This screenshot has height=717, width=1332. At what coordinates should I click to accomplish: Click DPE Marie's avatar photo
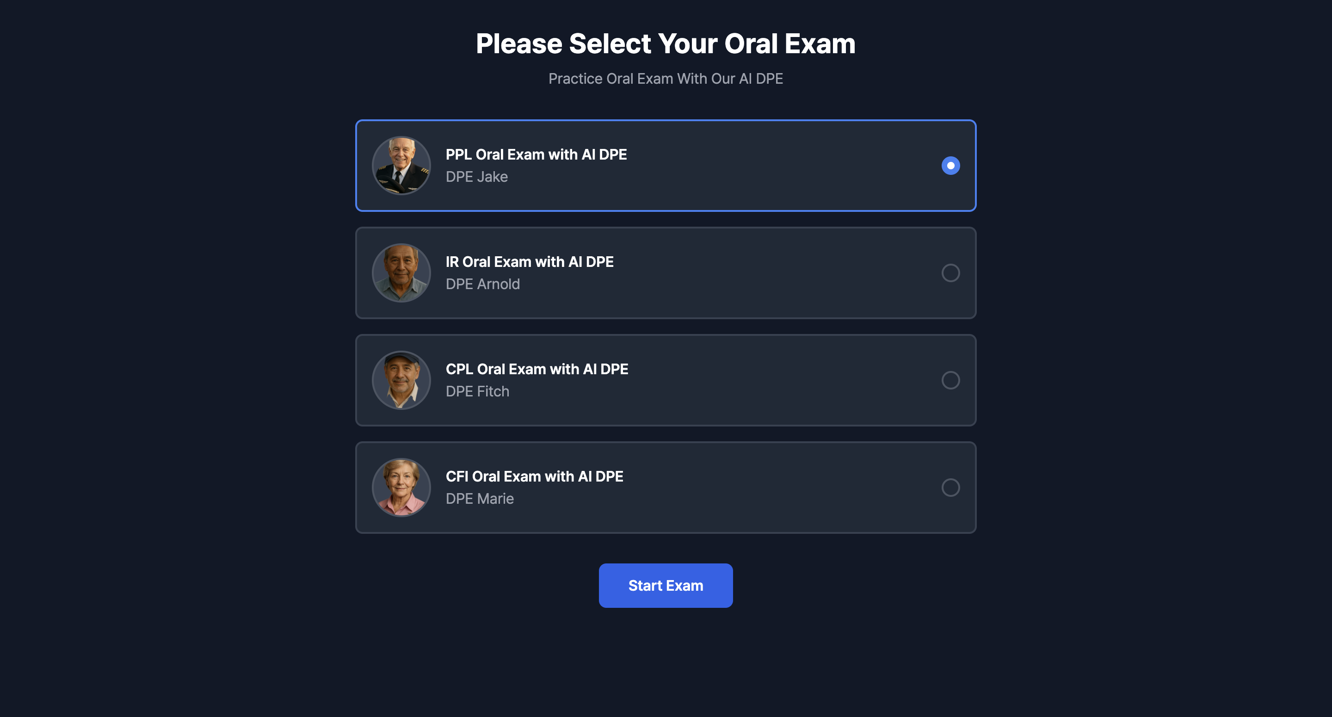[401, 487]
